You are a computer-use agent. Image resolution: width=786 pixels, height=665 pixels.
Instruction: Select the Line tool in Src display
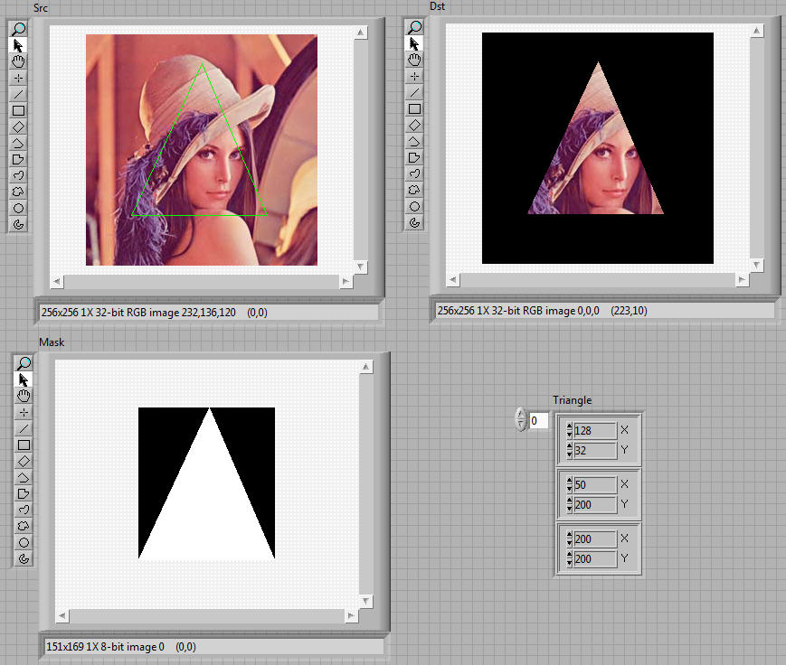[x=19, y=94]
